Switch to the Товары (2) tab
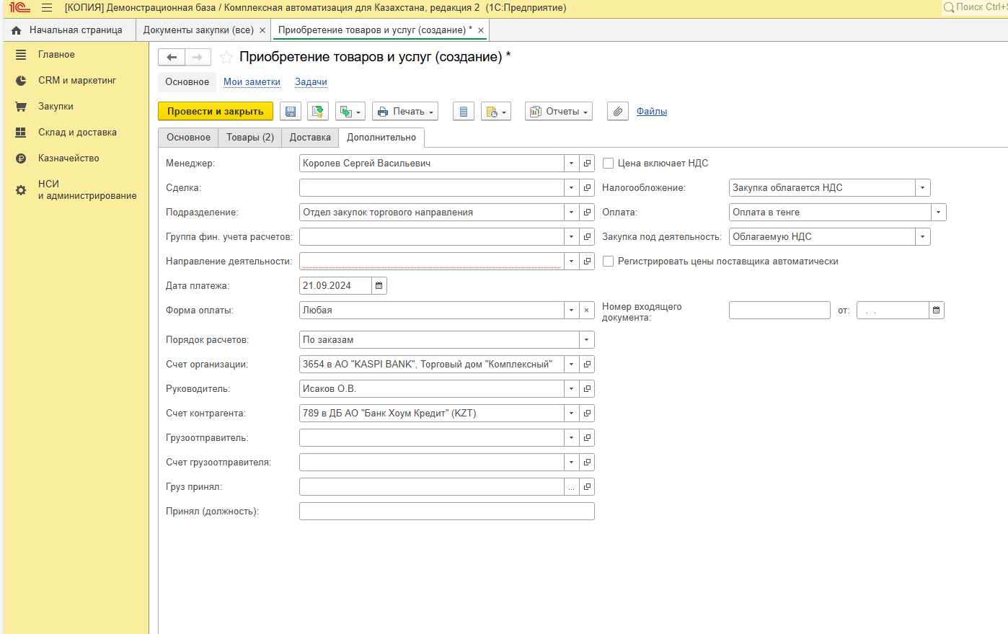Screen dimensions: 1008x634 (x=249, y=138)
